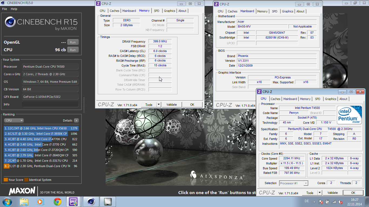
Task: Open Tools dropdown arrow in front CPU-Z window
Action: point(320,193)
